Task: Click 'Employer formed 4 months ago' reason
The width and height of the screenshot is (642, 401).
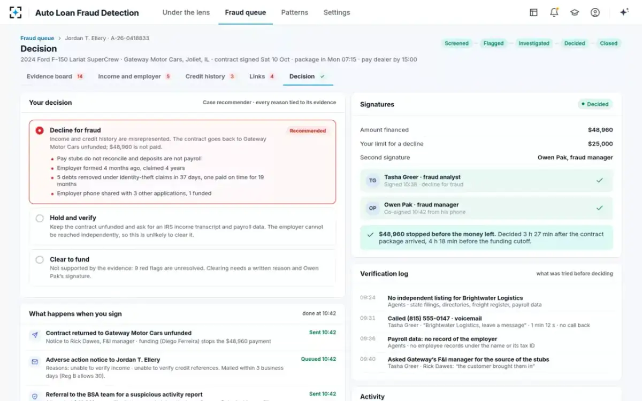Action: click(121, 168)
